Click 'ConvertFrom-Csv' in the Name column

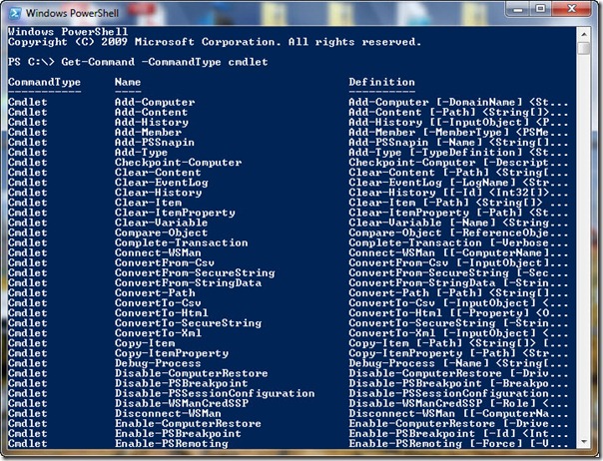[x=164, y=262]
